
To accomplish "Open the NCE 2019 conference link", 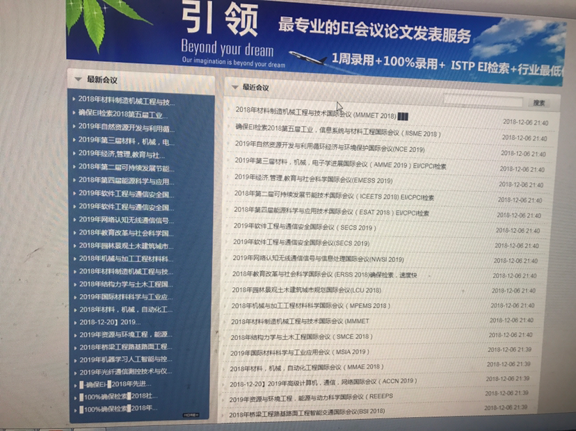I will [x=330, y=147].
